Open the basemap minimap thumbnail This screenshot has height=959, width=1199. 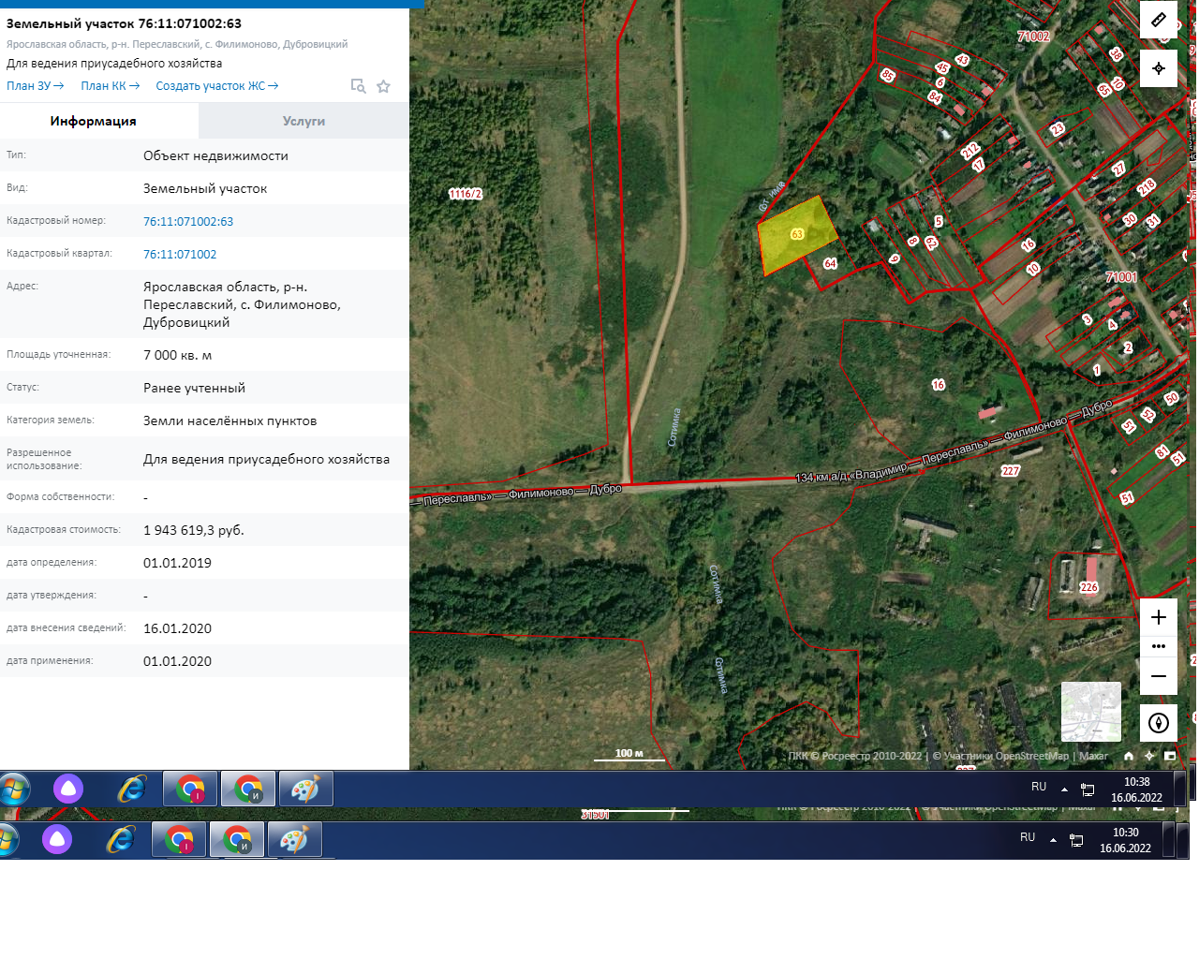[1091, 712]
